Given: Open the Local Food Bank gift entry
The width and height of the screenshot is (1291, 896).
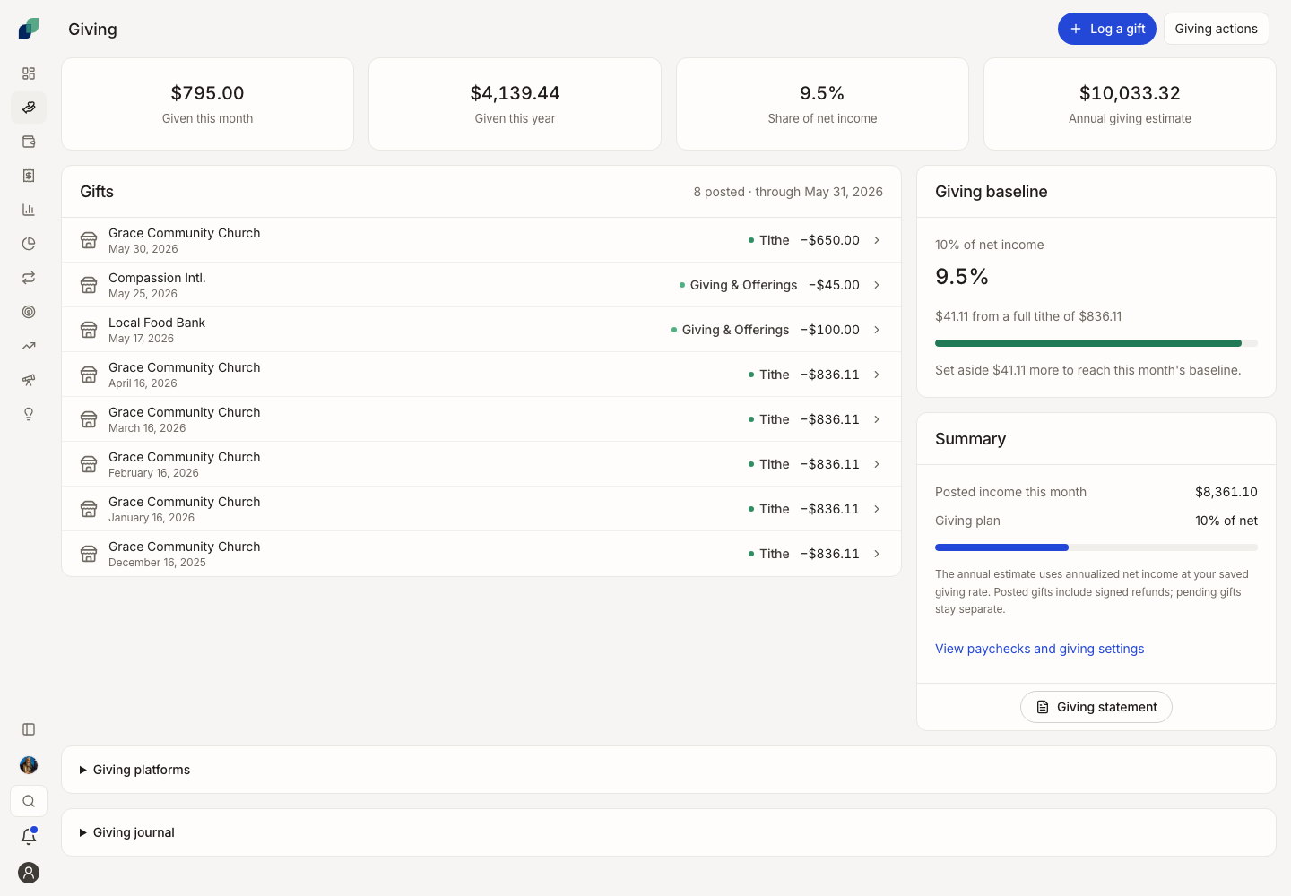Looking at the screenshot, I should click(x=481, y=330).
